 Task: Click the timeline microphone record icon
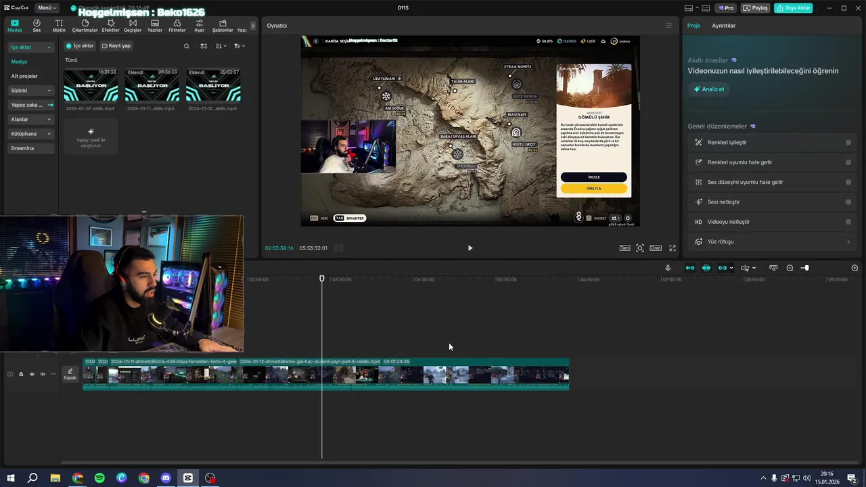click(x=668, y=268)
